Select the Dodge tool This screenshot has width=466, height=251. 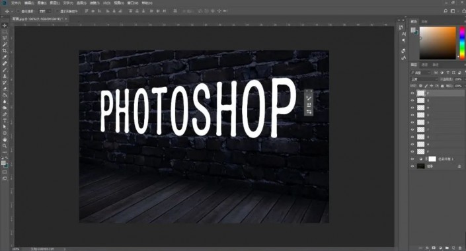pyautogui.click(x=5, y=108)
